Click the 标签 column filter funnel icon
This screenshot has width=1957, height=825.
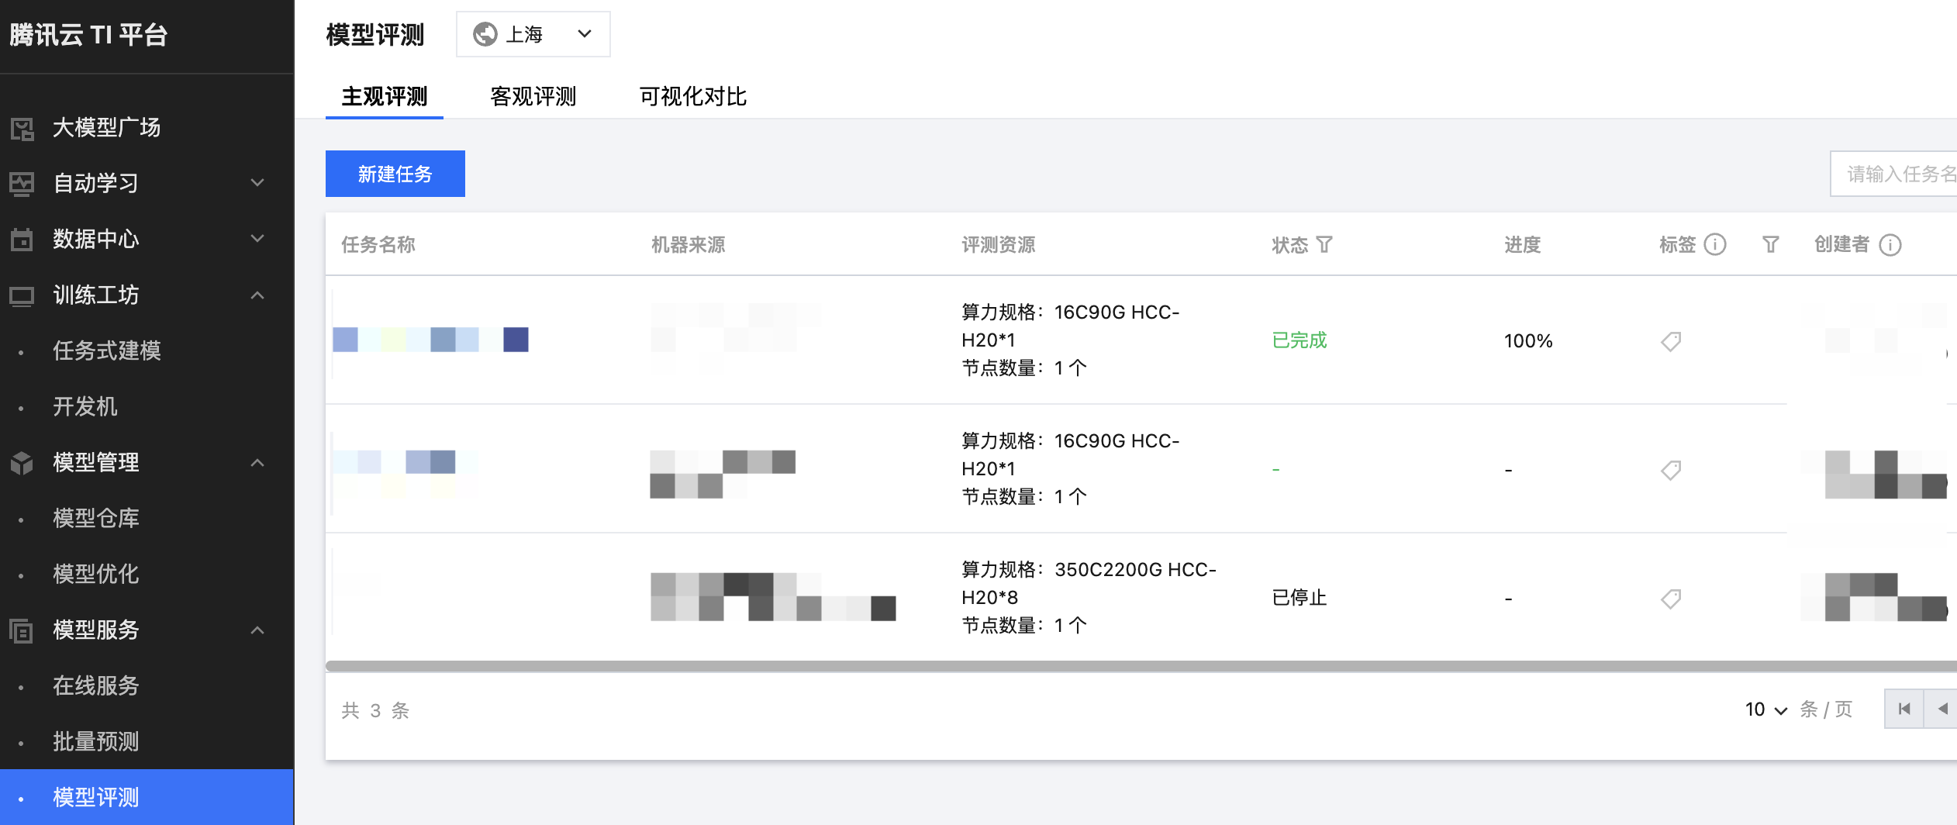1770,245
